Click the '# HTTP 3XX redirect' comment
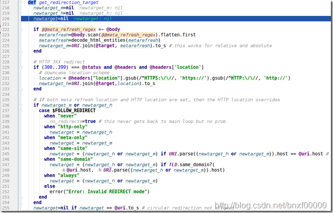This screenshot has width=333, height=213. pos(59,62)
